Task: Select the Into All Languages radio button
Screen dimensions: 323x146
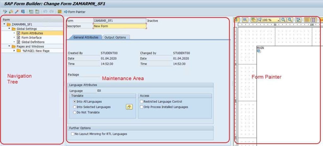Action: tap(75, 101)
